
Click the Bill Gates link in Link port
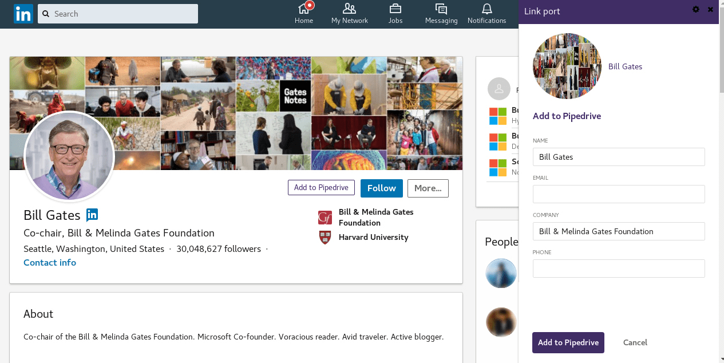coord(625,66)
